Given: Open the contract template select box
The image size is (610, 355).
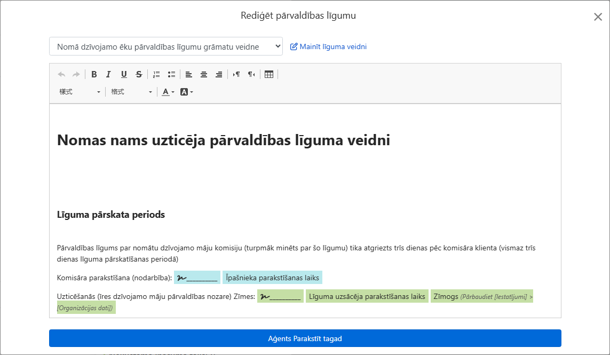Looking at the screenshot, I should (166, 46).
